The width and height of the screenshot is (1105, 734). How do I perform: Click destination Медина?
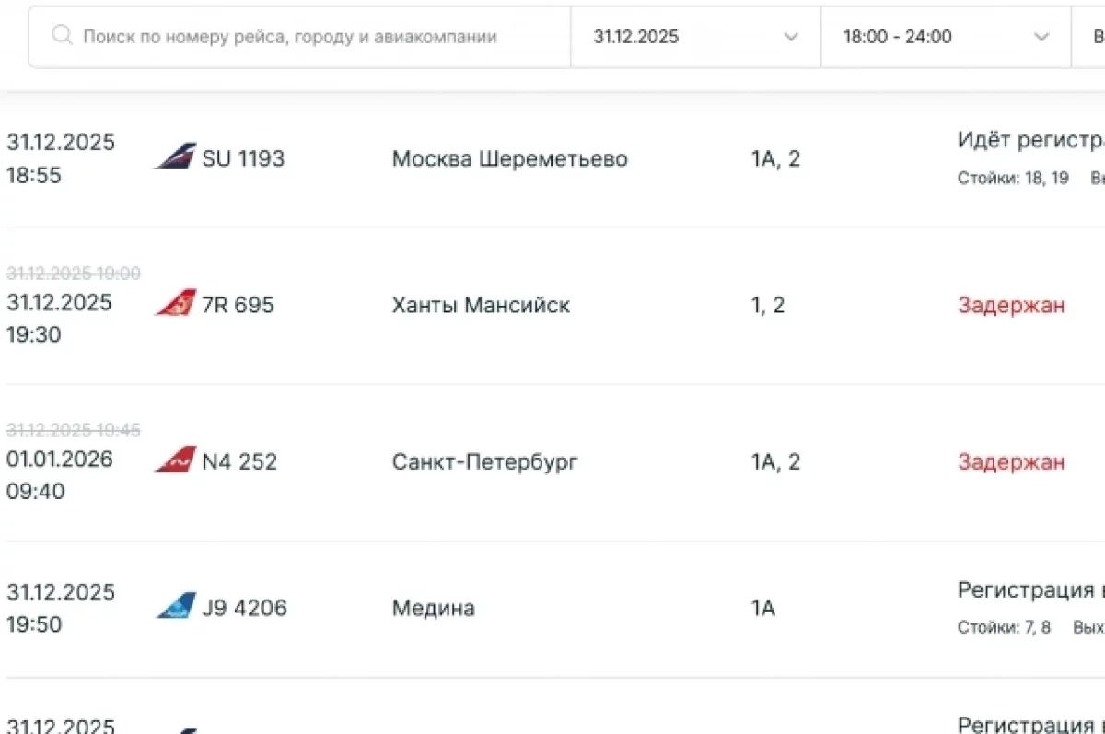tap(433, 608)
